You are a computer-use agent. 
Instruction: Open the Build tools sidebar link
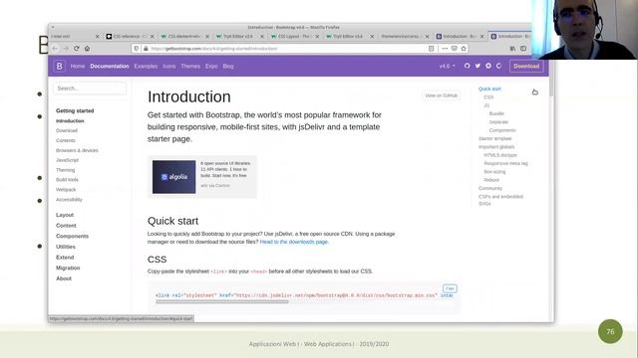click(x=67, y=179)
